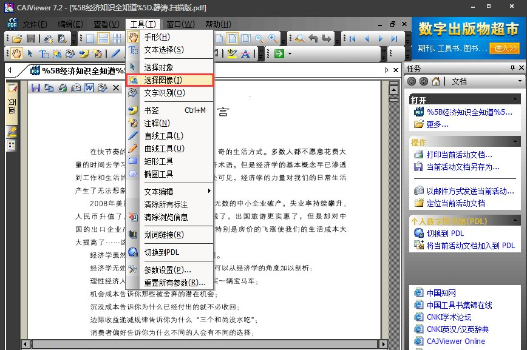The height and width of the screenshot is (350, 527).
Task: Go to next page arrow icon
Action: tap(380, 39)
